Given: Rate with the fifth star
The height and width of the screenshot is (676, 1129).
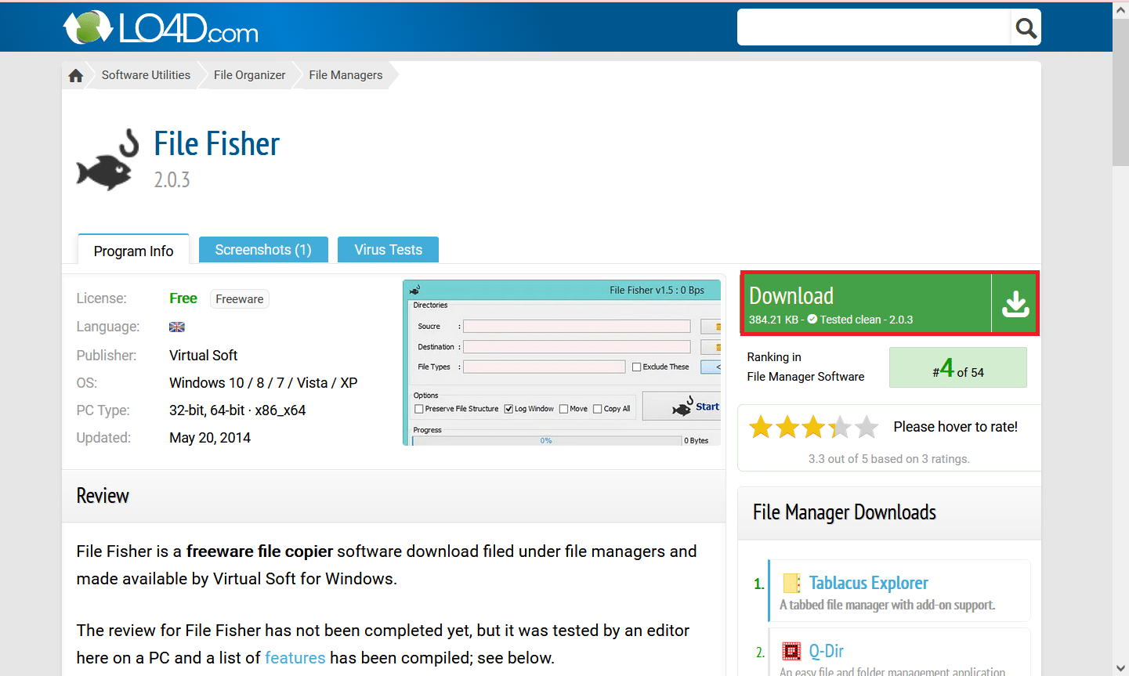Looking at the screenshot, I should point(867,427).
